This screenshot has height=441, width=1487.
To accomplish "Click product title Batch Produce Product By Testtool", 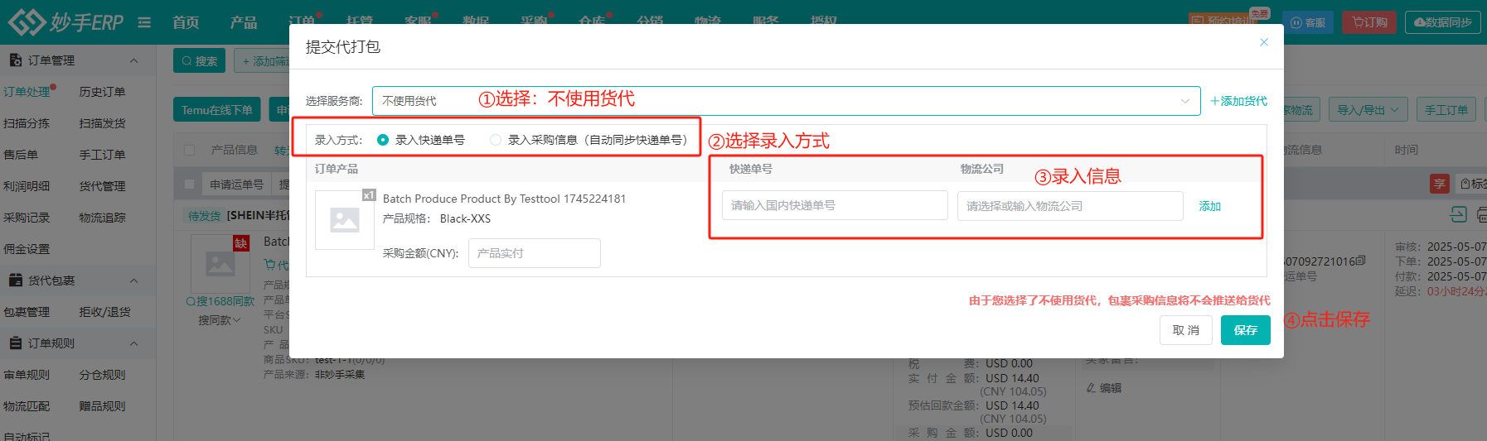I will tap(504, 199).
